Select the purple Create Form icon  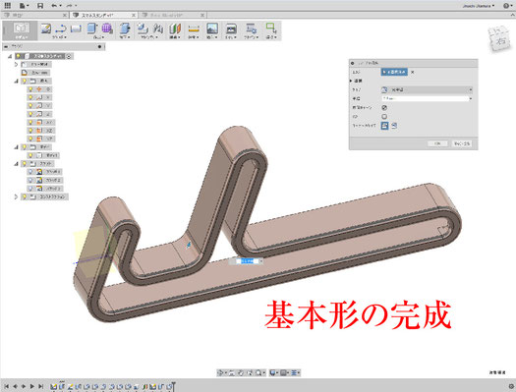point(106,28)
